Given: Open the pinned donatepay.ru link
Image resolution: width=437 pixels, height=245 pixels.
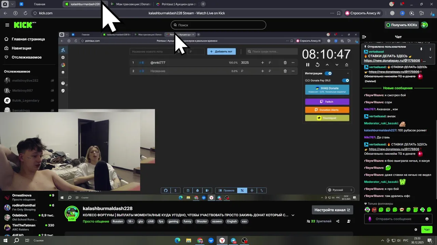Looking at the screenshot, I should pyautogui.click(x=392, y=61).
